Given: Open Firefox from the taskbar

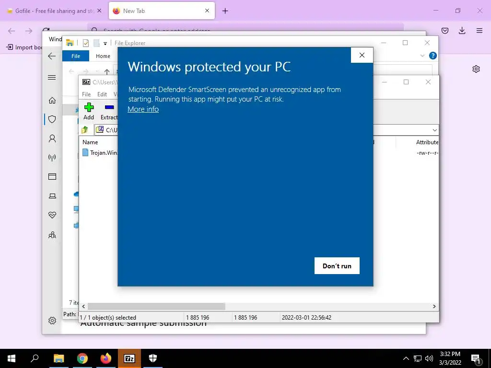Looking at the screenshot, I should pyautogui.click(x=106, y=358).
